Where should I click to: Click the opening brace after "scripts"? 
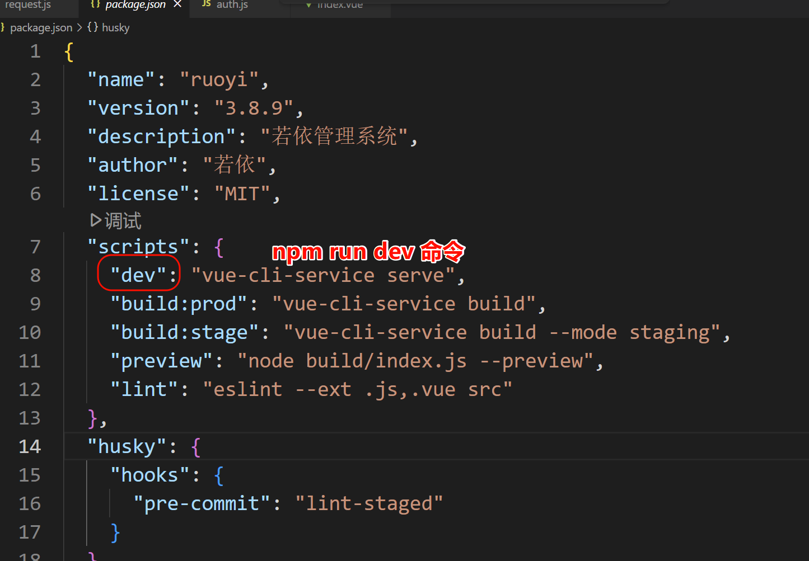coord(219,247)
